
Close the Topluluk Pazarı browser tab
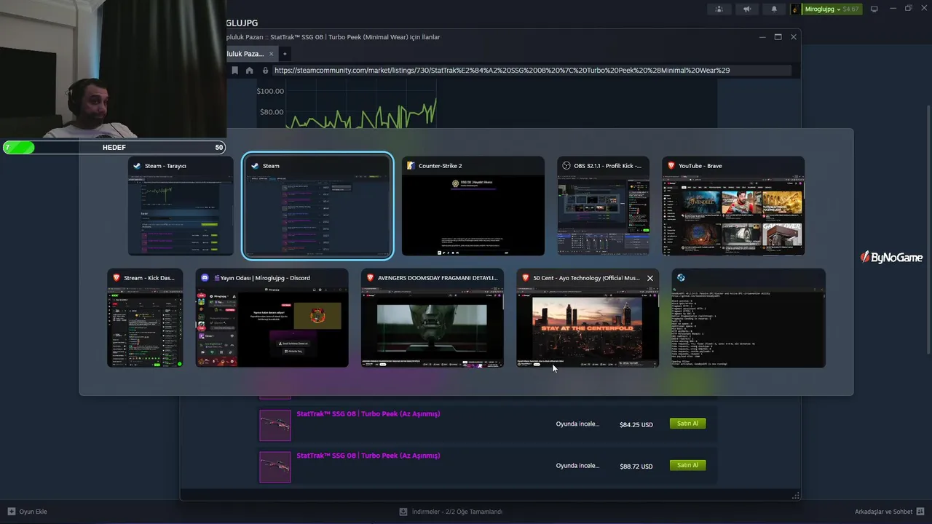click(271, 54)
